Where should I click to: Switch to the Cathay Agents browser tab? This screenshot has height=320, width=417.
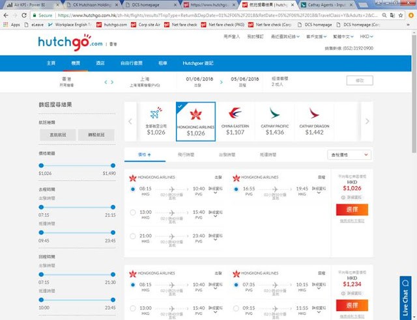click(327, 5)
